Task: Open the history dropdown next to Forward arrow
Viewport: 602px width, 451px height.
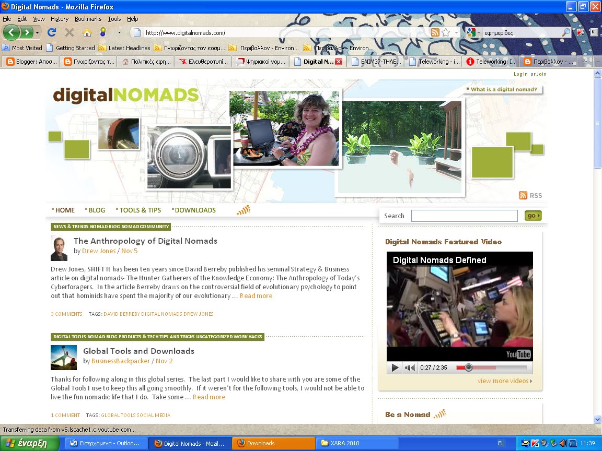Action: pos(37,32)
